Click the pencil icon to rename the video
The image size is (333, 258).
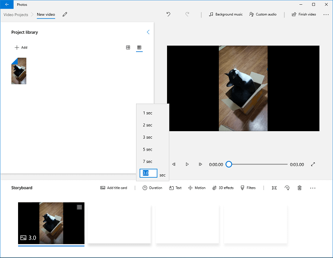pyautogui.click(x=65, y=14)
